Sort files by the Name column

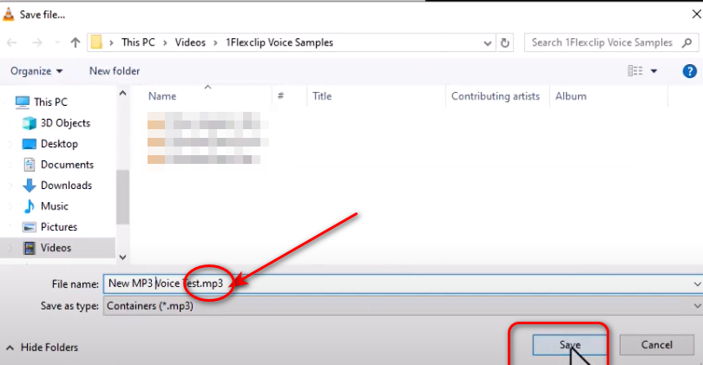click(x=162, y=96)
